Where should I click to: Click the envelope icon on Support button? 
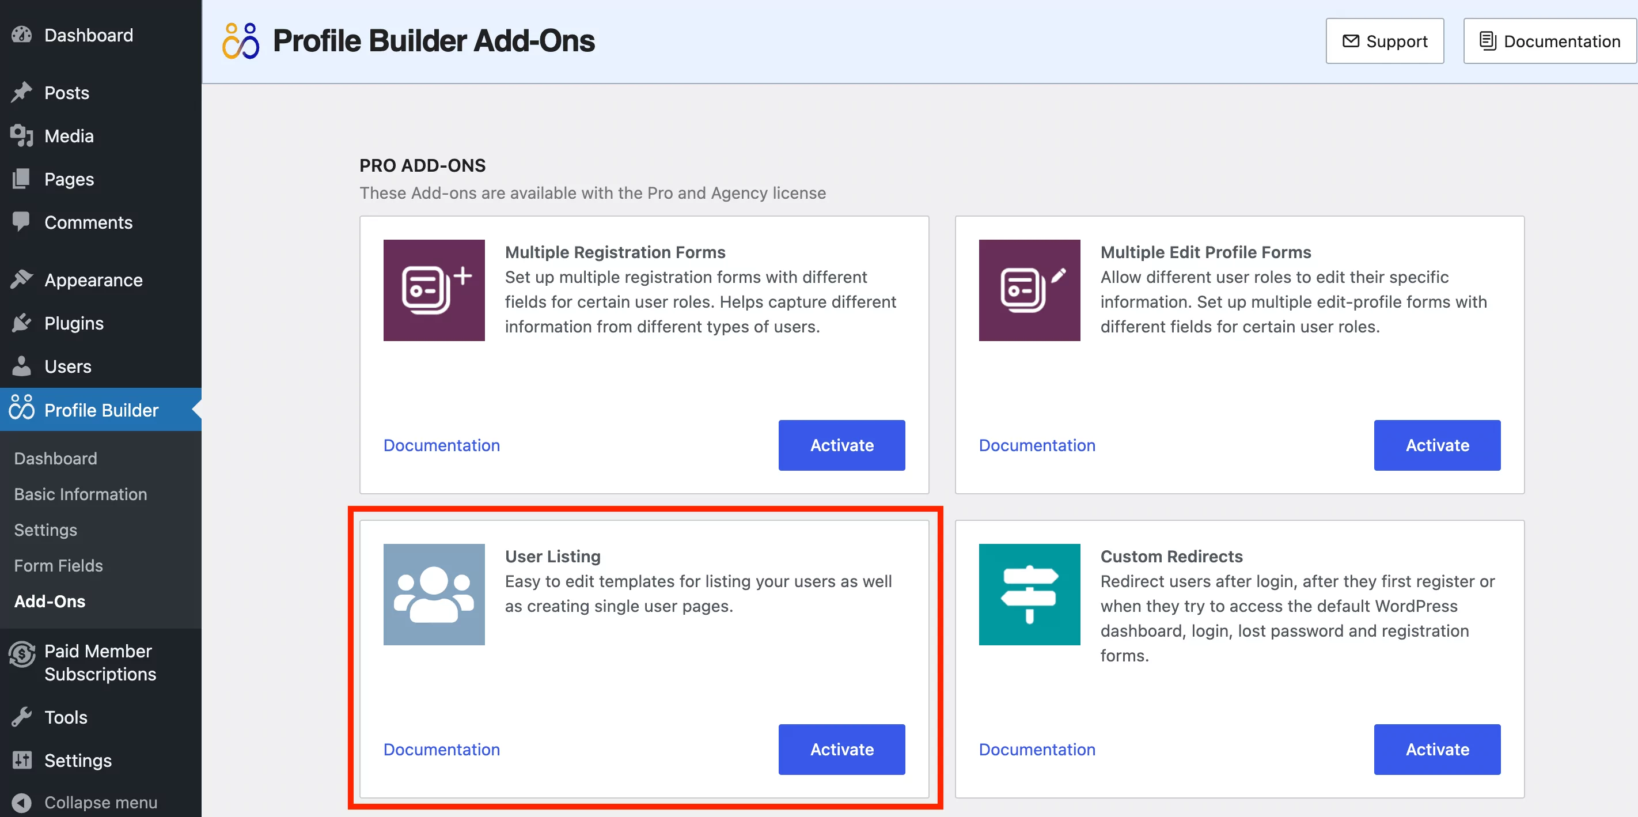1350,41
